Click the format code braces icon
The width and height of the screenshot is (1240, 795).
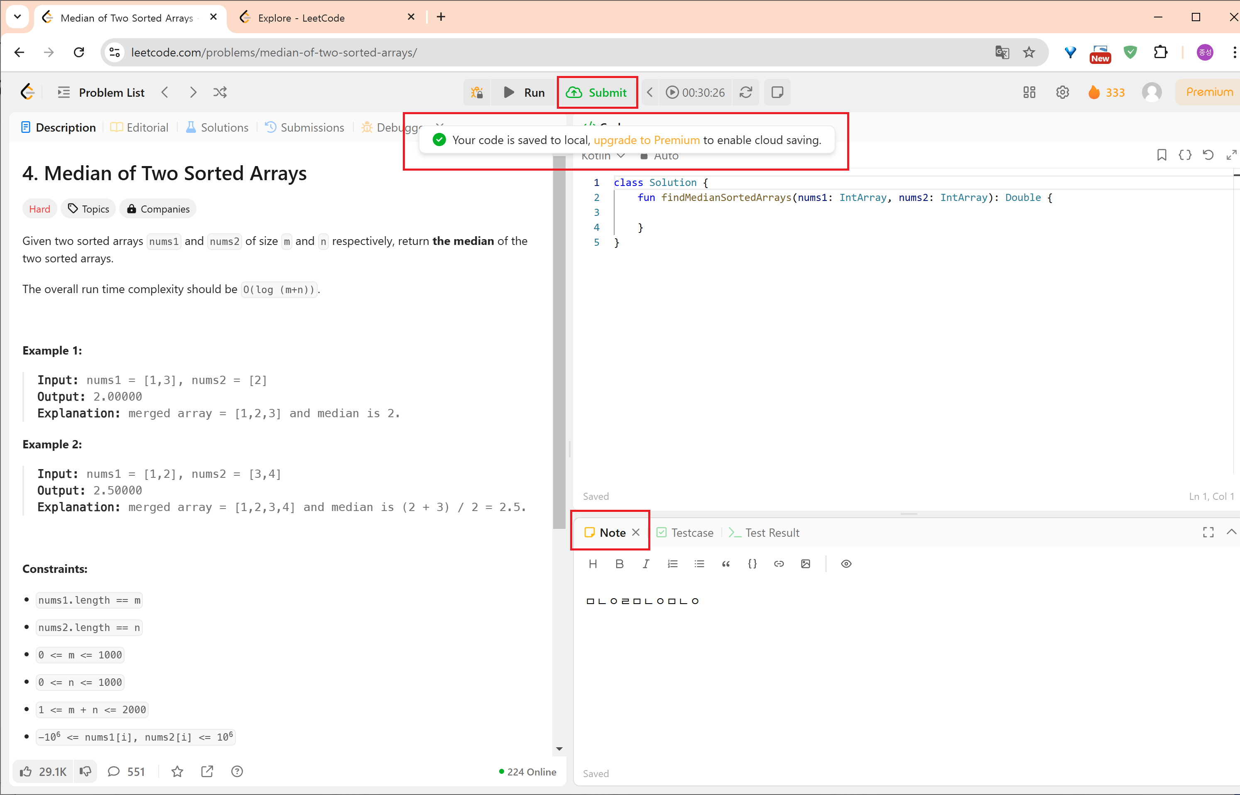[1185, 155]
